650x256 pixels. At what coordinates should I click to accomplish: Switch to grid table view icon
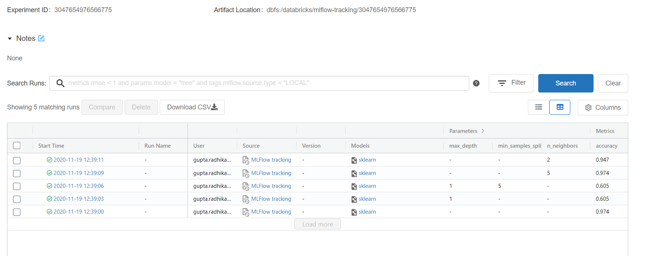560,107
